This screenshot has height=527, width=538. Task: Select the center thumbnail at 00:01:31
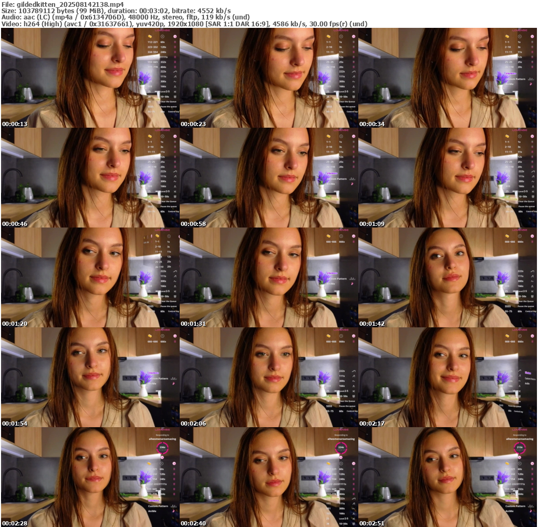(268, 277)
